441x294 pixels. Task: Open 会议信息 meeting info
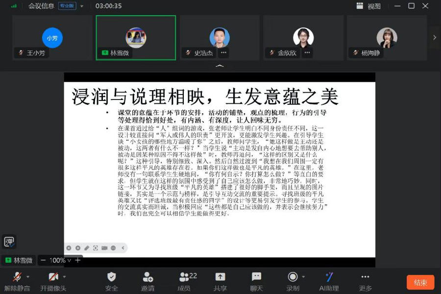[41, 6]
